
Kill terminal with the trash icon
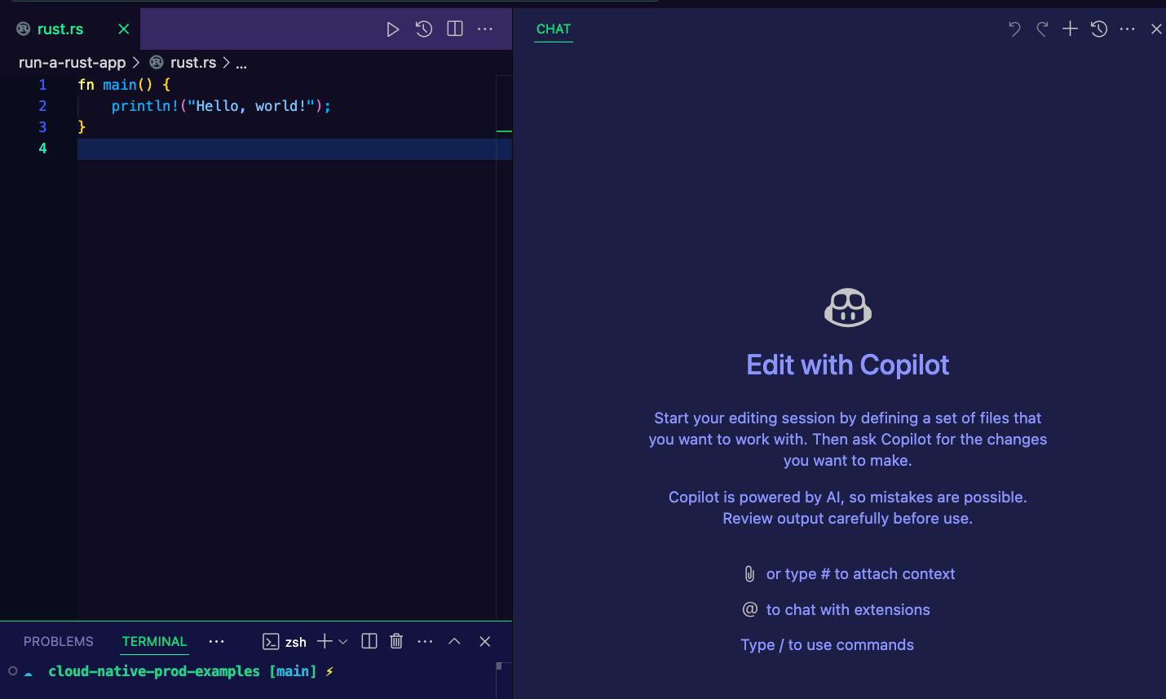[396, 641]
